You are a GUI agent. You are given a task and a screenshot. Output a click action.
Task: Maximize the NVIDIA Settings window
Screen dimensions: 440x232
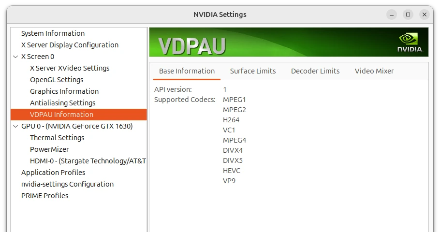pos(408,14)
